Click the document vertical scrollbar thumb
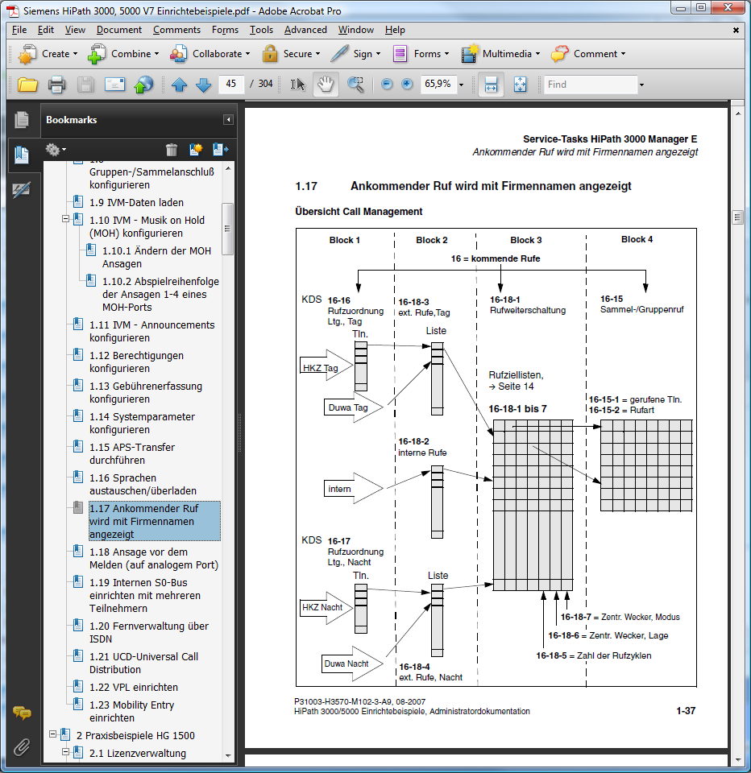The image size is (751, 773). point(737,217)
